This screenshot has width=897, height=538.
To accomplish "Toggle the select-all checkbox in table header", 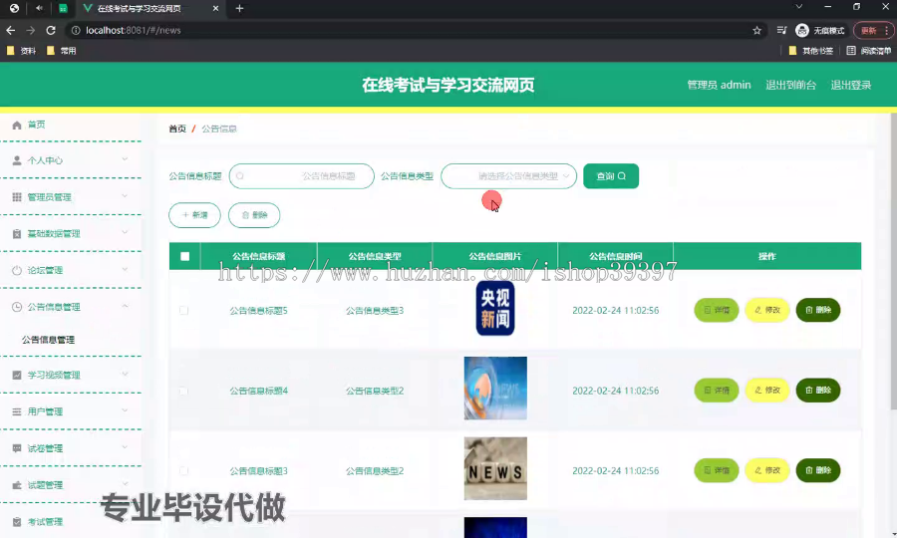I will (184, 256).
